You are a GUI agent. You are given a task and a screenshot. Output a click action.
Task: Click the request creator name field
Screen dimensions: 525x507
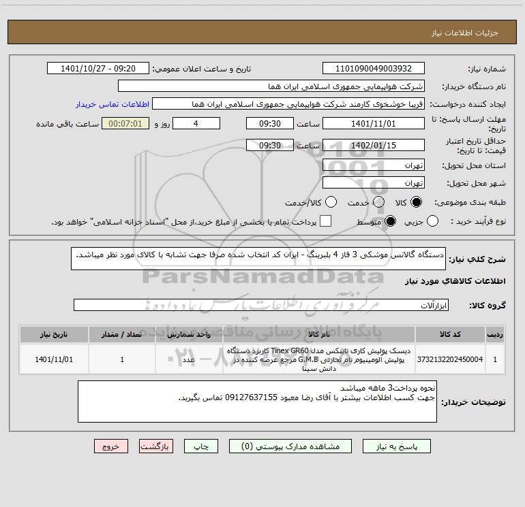point(288,104)
